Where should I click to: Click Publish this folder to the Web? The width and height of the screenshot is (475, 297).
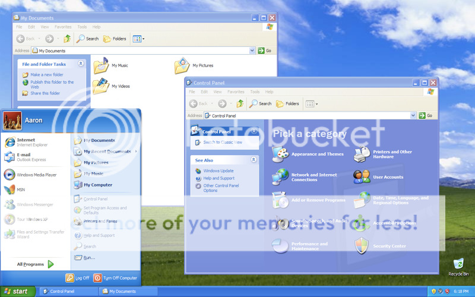click(52, 84)
